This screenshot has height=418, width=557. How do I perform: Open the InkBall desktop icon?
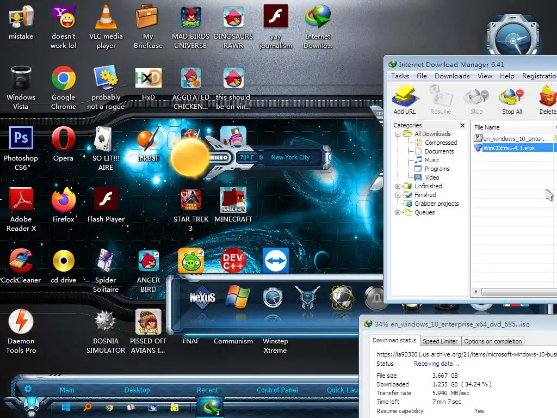pos(148,144)
